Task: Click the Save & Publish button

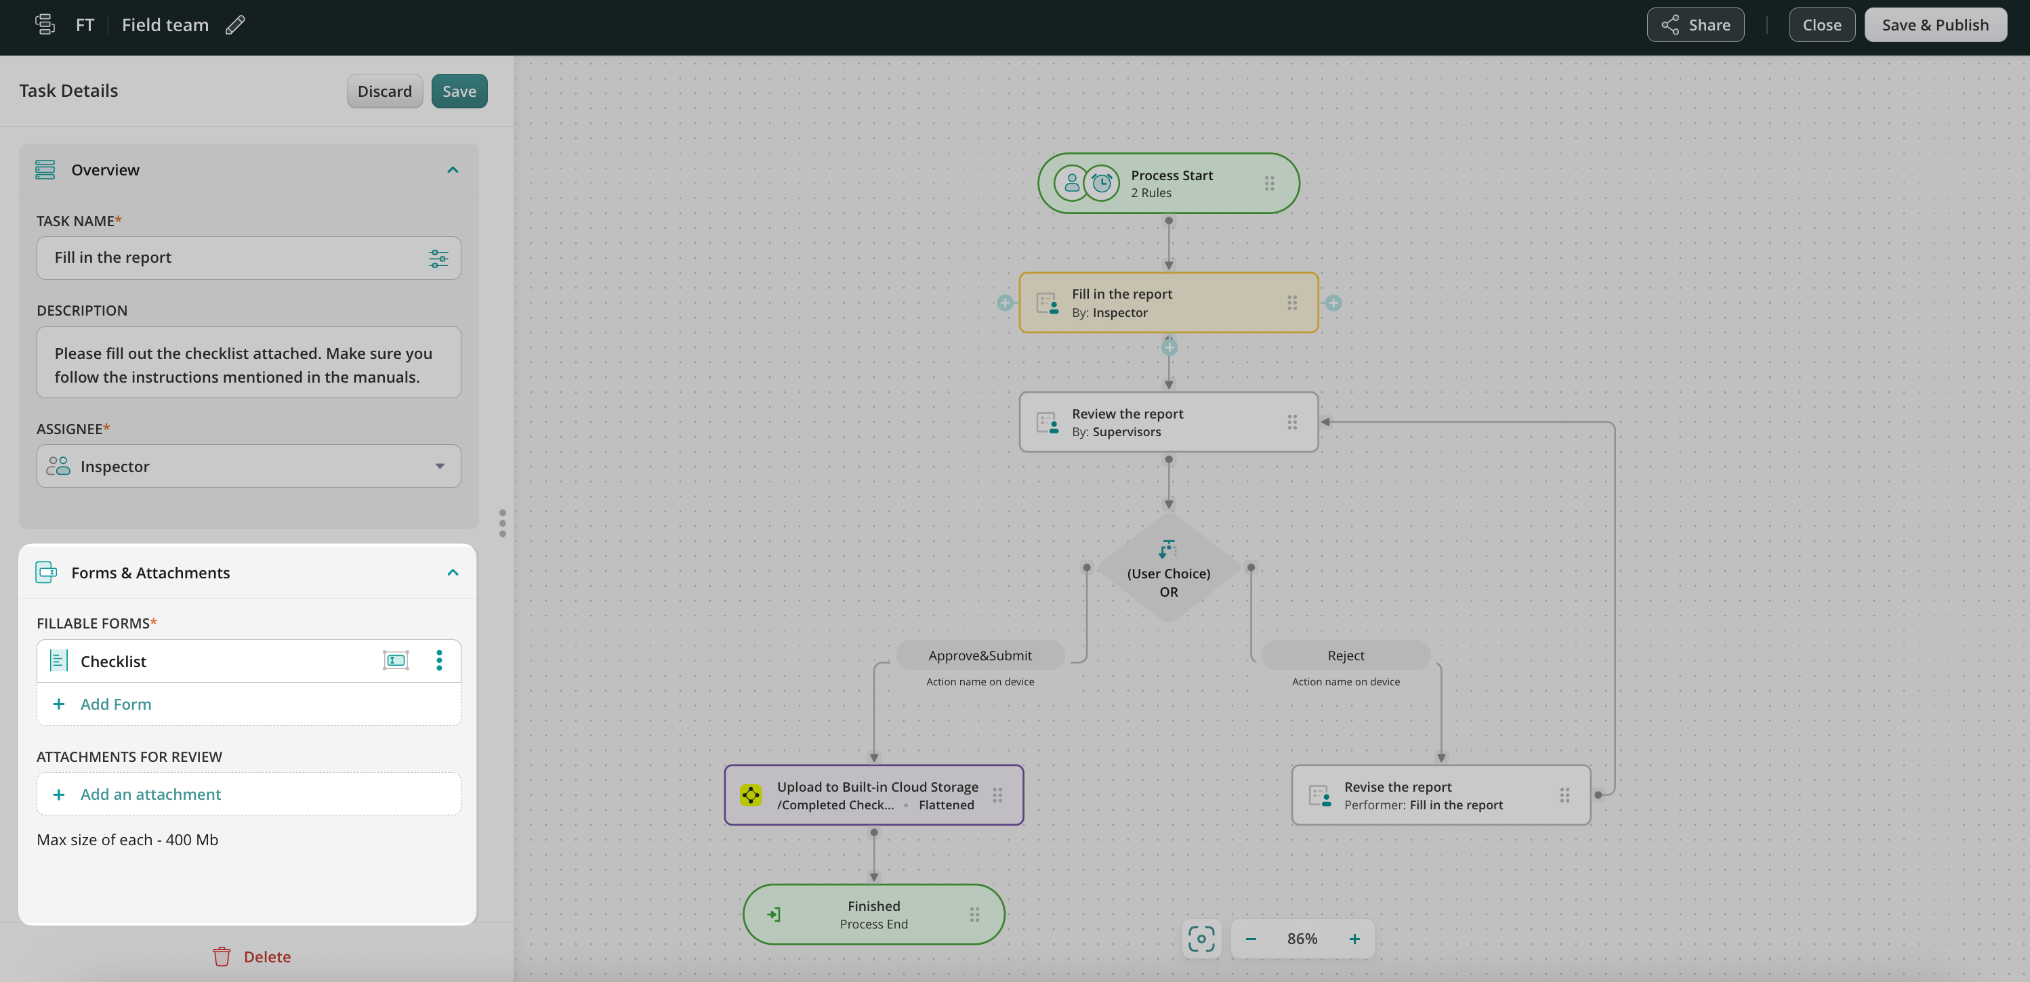Action: (x=1934, y=25)
